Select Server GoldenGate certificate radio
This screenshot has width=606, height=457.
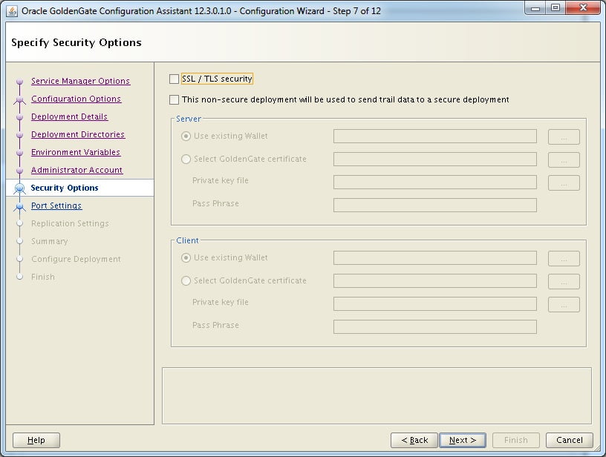(x=186, y=159)
